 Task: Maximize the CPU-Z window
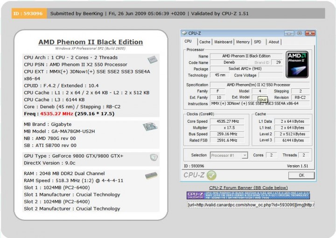coord(300,33)
